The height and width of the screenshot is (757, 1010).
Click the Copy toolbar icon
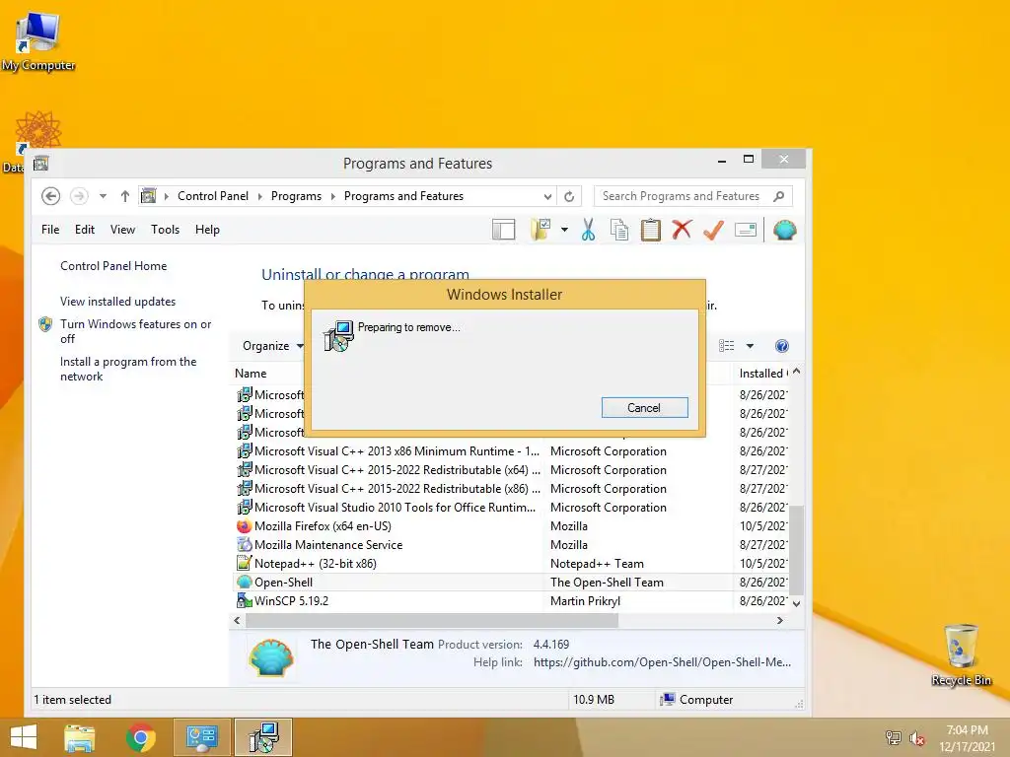[x=619, y=230]
